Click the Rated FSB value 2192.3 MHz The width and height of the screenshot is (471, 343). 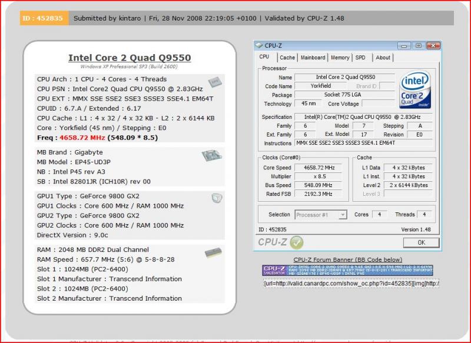coord(319,194)
